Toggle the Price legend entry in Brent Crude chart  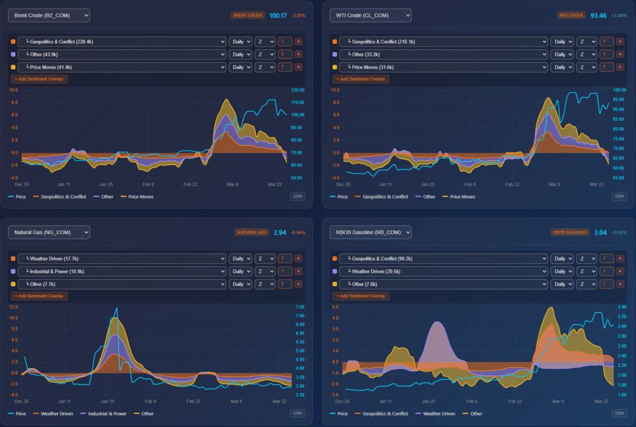(x=17, y=197)
